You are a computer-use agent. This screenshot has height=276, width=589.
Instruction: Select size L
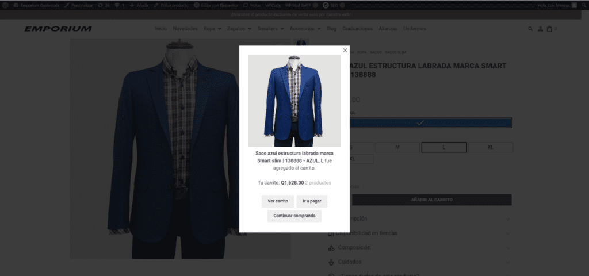444,147
